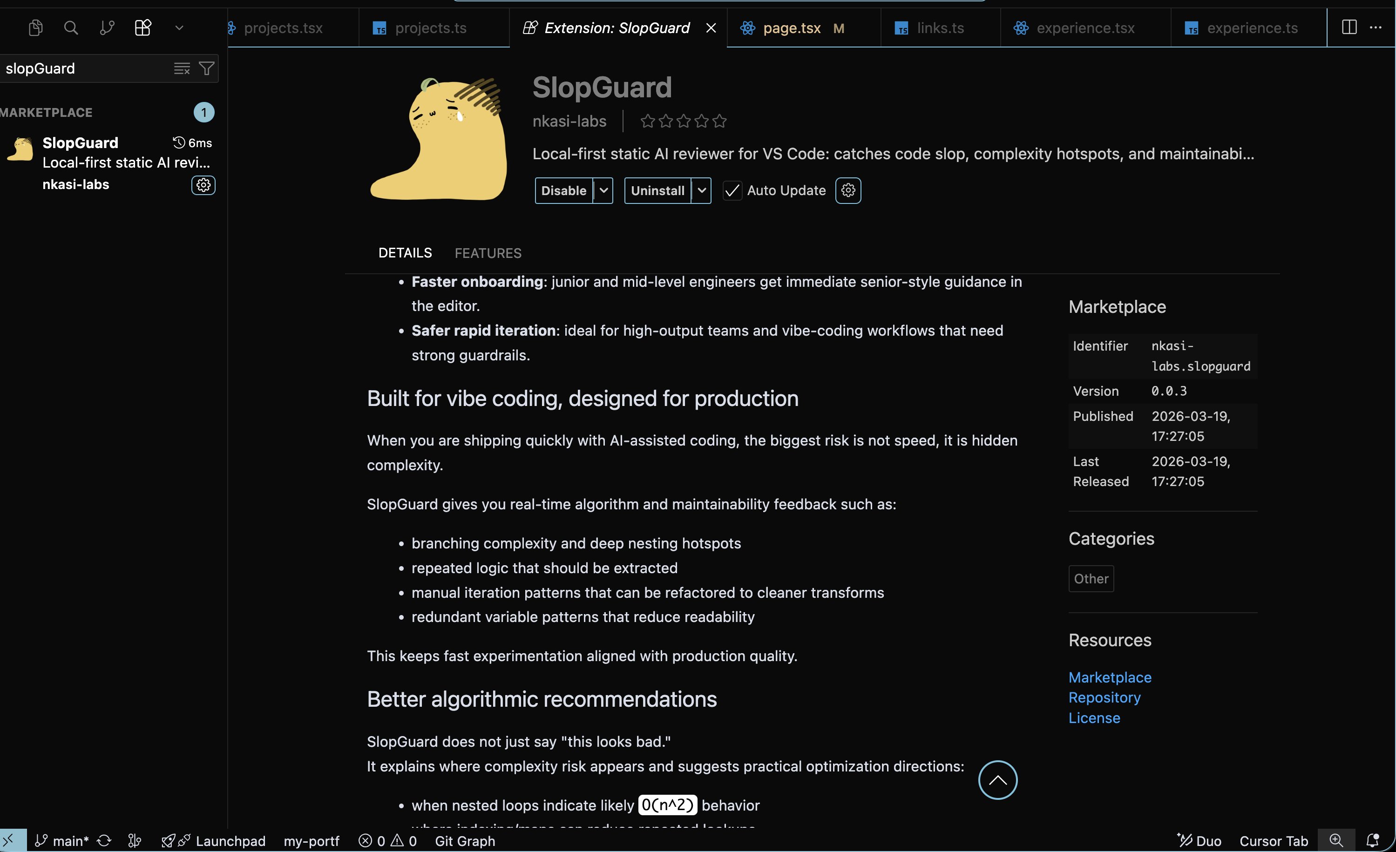Viewport: 1396px width, 852px height.
Task: Expand the Uninstall button dropdown arrow
Action: pyautogui.click(x=701, y=190)
